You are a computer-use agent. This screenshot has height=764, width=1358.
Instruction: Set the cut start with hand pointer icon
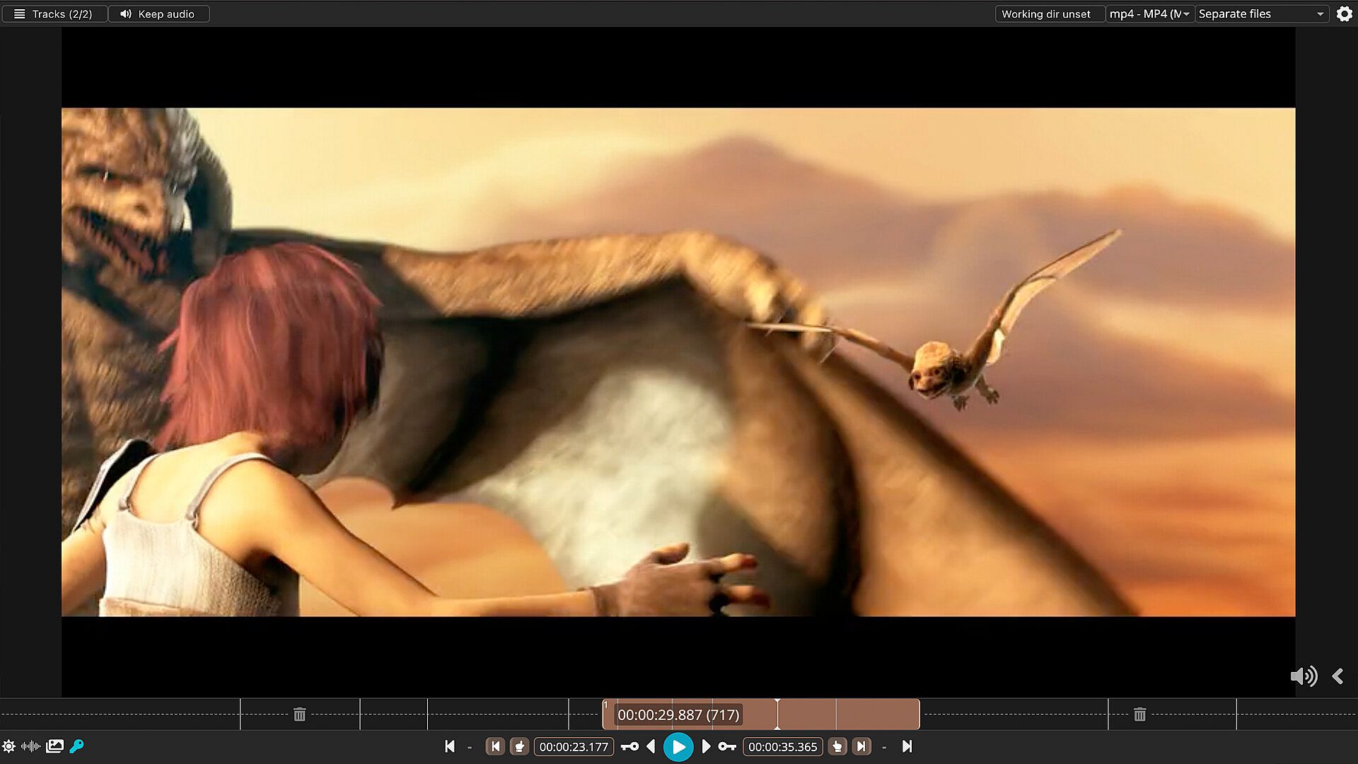click(x=520, y=746)
